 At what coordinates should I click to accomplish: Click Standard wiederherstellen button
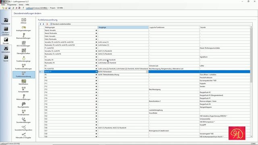pos(60,24)
